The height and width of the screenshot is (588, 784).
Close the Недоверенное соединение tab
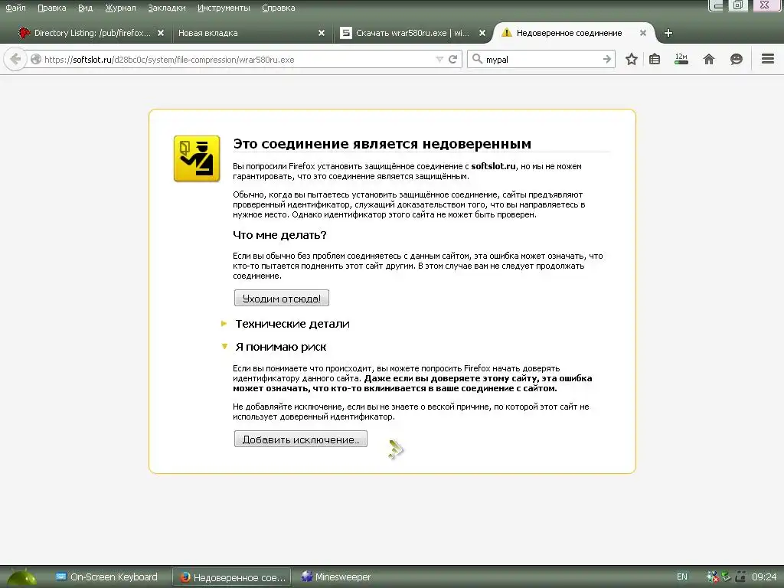coord(643,33)
